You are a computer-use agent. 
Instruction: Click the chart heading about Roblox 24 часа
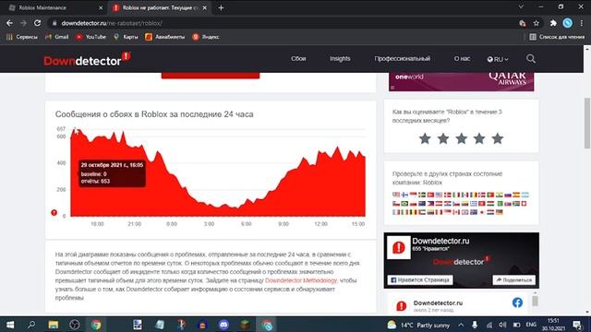click(154, 114)
